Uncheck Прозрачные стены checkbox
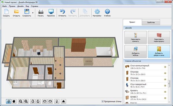This screenshot has height=106, width=173. point(102,101)
